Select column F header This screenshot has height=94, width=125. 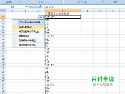tap(100, 11)
